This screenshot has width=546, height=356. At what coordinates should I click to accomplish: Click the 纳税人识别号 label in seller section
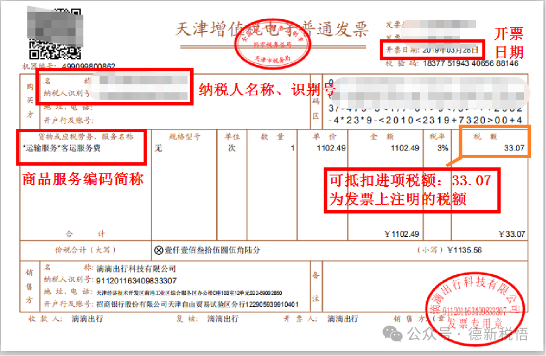[x=69, y=280]
